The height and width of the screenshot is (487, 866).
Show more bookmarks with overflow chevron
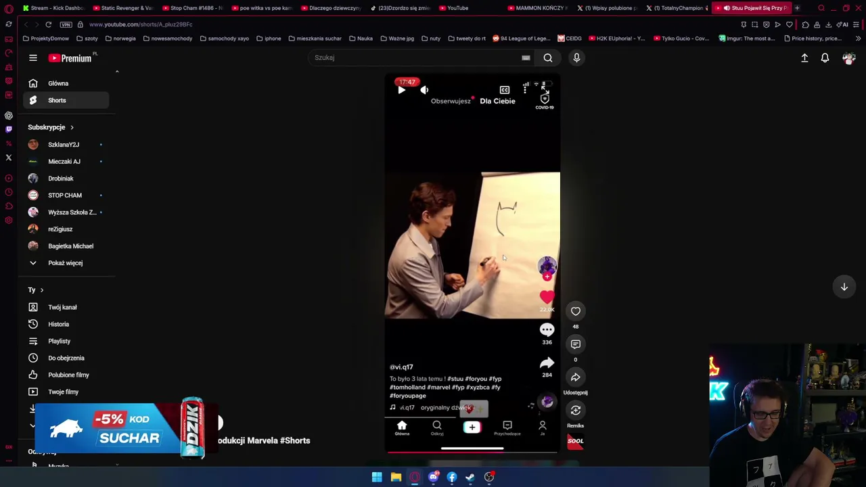click(858, 39)
